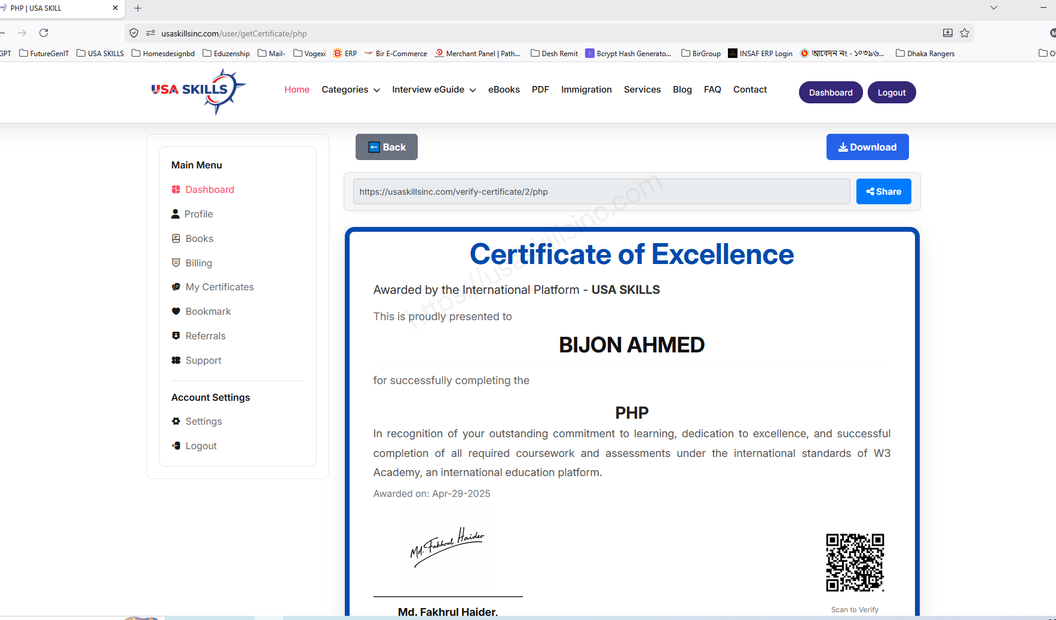Open a new browser tab with plus icon
Image resolution: width=1056 pixels, height=620 pixels.
138,8
